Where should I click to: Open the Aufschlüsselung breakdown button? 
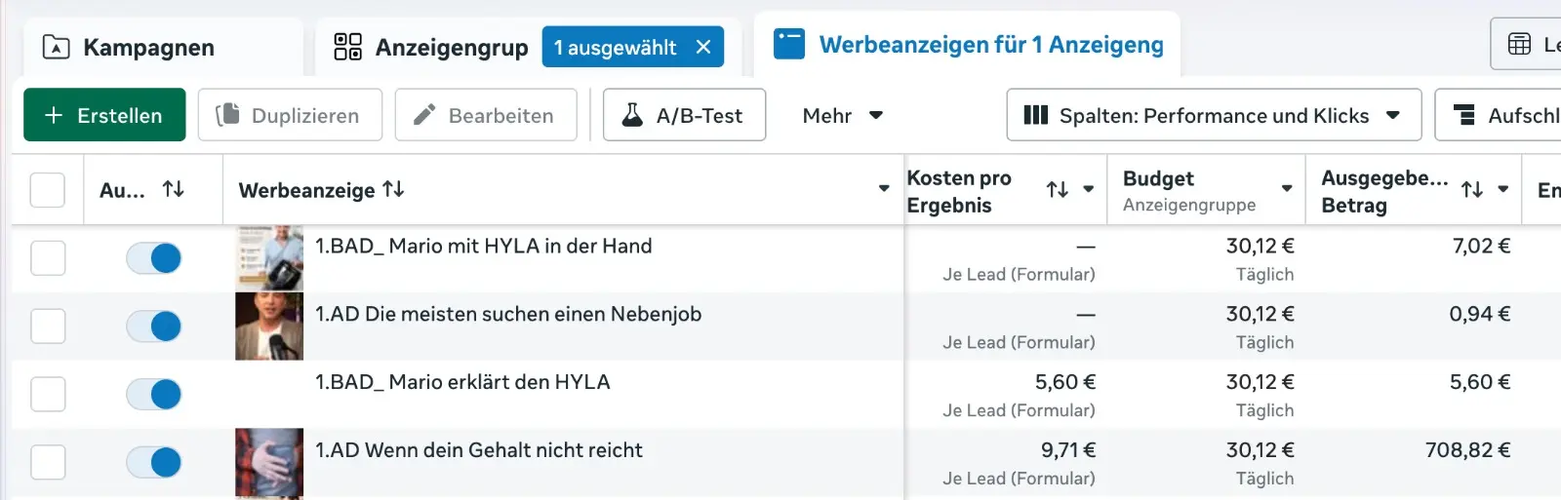pyautogui.click(x=1499, y=115)
